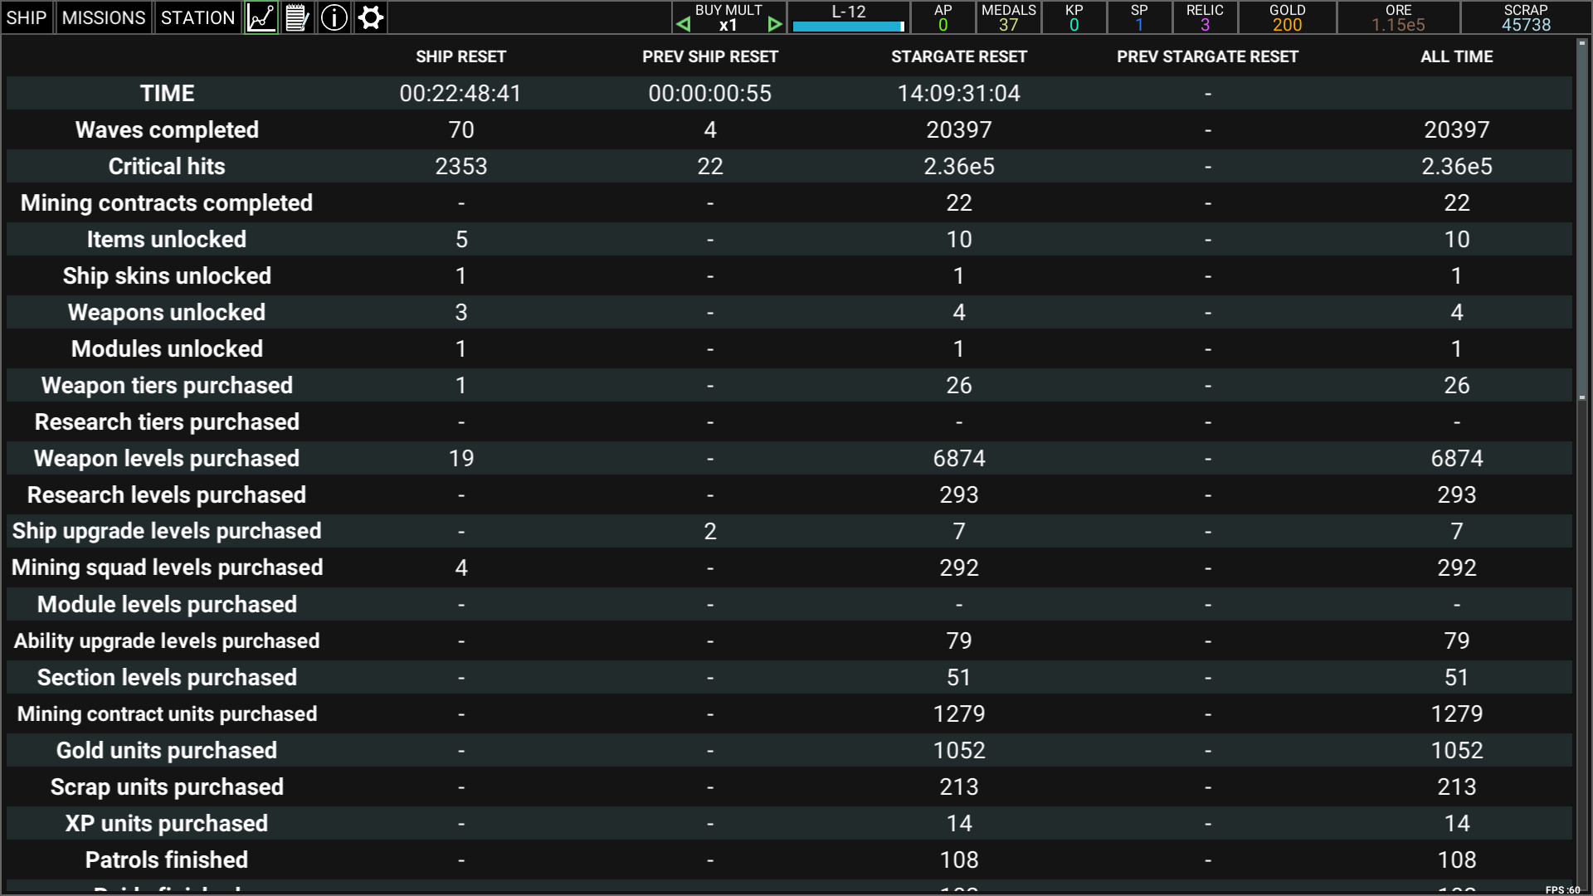This screenshot has width=1593, height=896.
Task: Open settings via the gear icon
Action: click(x=371, y=17)
